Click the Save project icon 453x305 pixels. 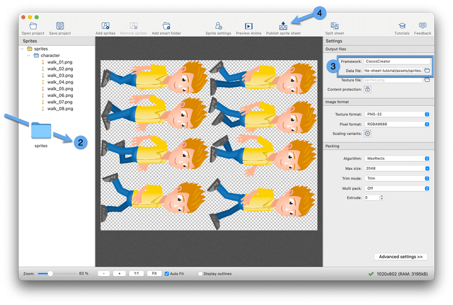tap(60, 26)
